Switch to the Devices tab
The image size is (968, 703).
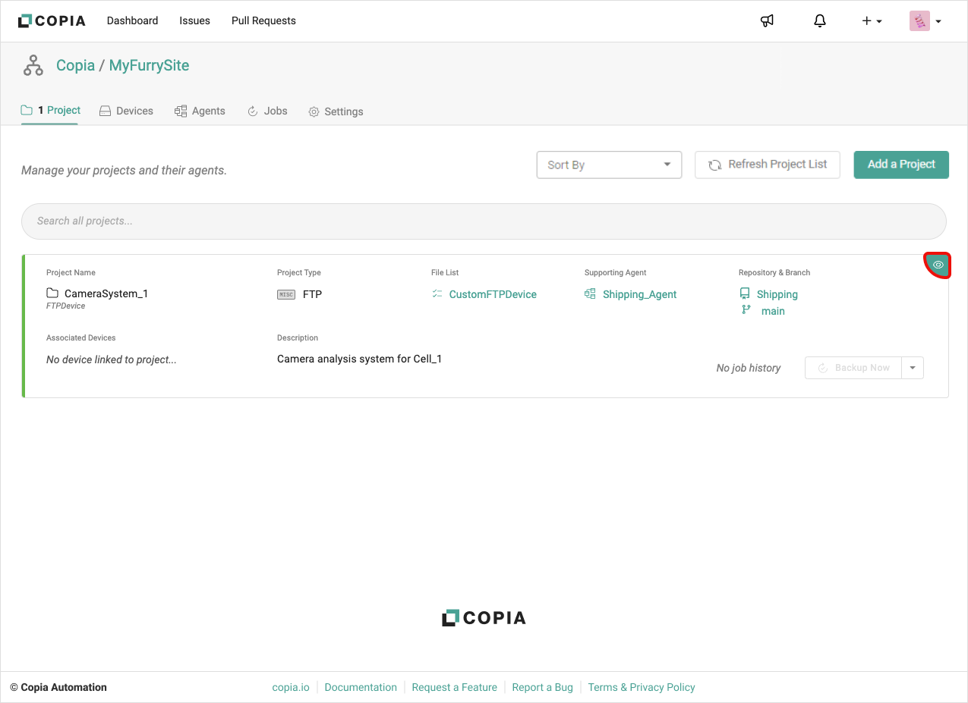pos(126,111)
